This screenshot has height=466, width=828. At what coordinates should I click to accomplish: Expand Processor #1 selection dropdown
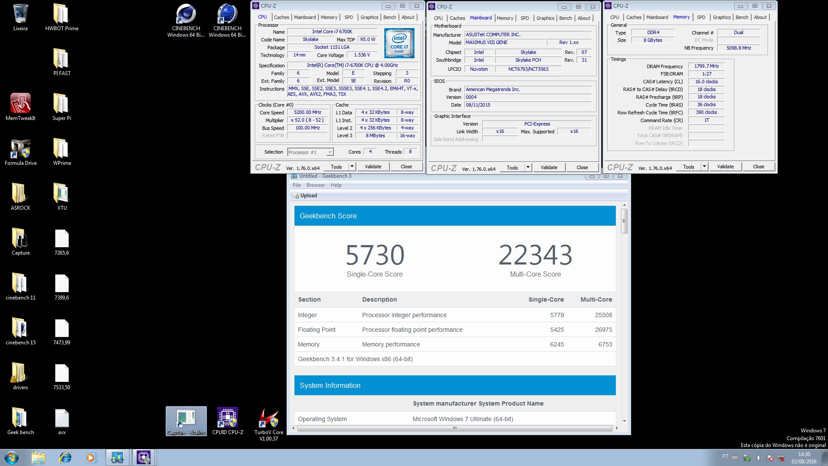(x=330, y=152)
